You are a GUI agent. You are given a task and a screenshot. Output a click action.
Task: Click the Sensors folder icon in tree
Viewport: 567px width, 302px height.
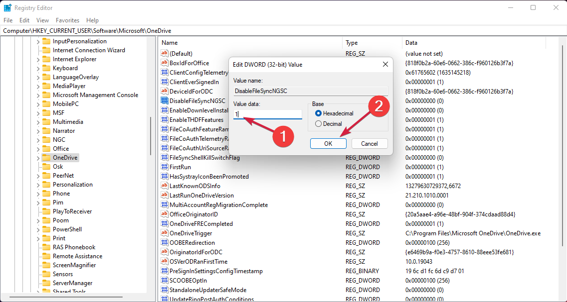click(46, 274)
